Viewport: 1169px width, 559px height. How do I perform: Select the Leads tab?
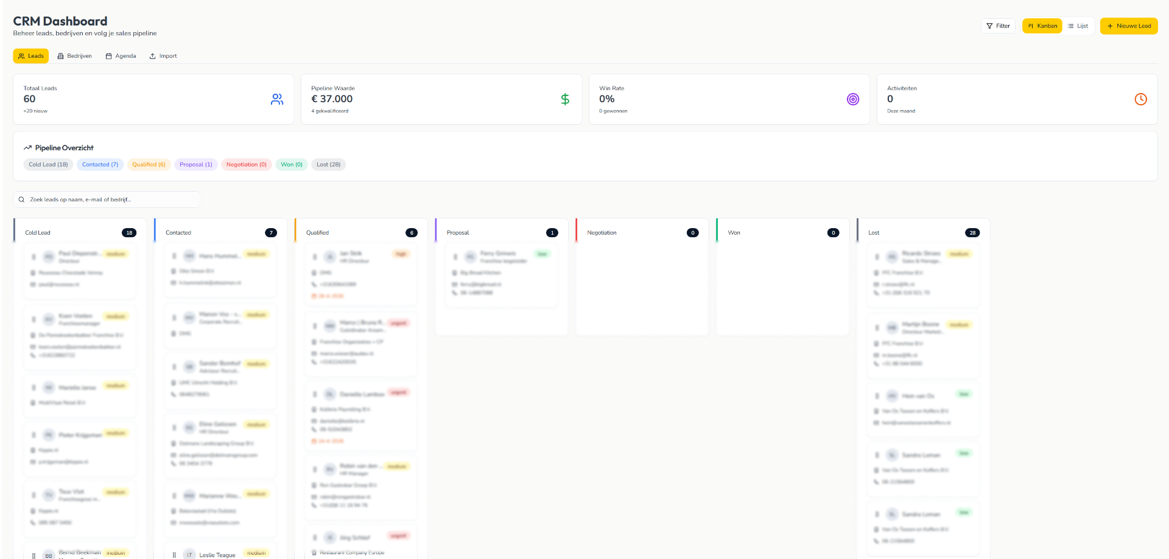point(31,56)
